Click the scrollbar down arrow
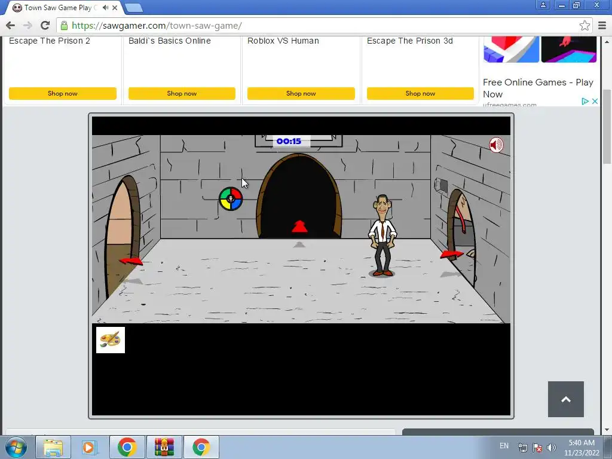Image resolution: width=612 pixels, height=459 pixels. tap(607, 430)
